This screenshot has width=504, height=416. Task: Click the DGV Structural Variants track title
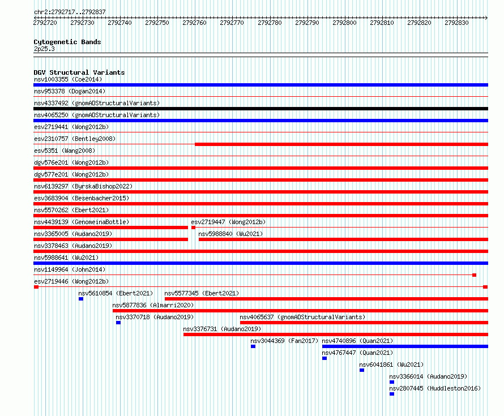(79, 72)
